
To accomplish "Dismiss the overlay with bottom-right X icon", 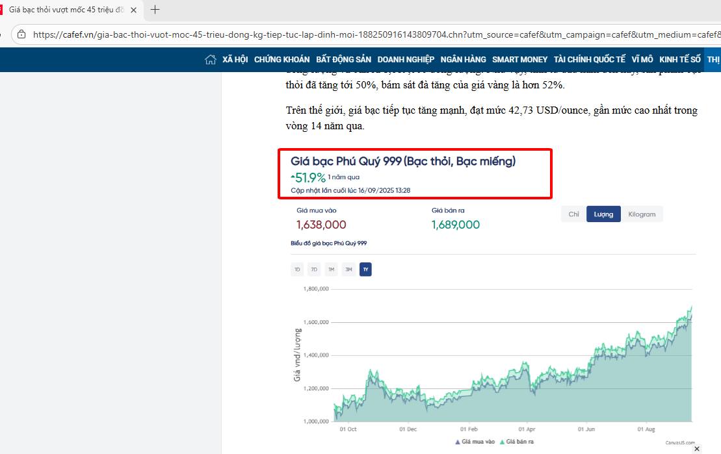I will click(697, 448).
